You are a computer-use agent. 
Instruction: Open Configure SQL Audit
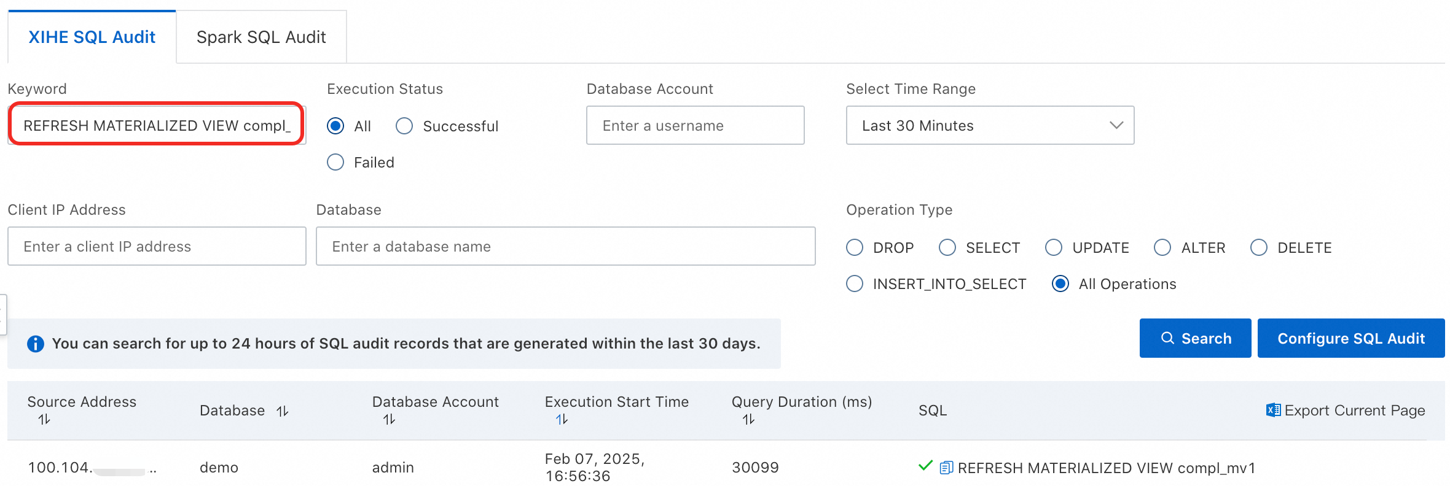coord(1351,338)
